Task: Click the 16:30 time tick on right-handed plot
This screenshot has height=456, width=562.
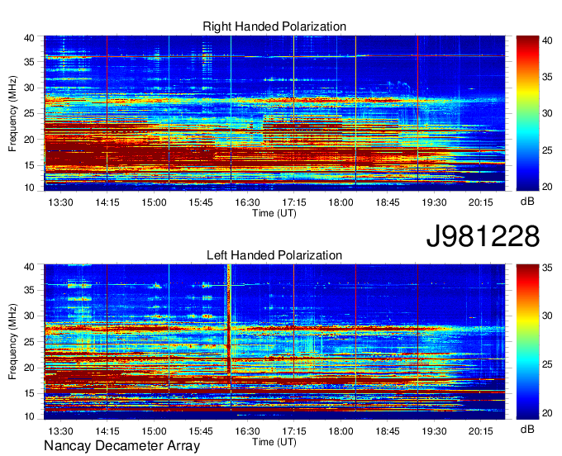Action: (x=247, y=202)
